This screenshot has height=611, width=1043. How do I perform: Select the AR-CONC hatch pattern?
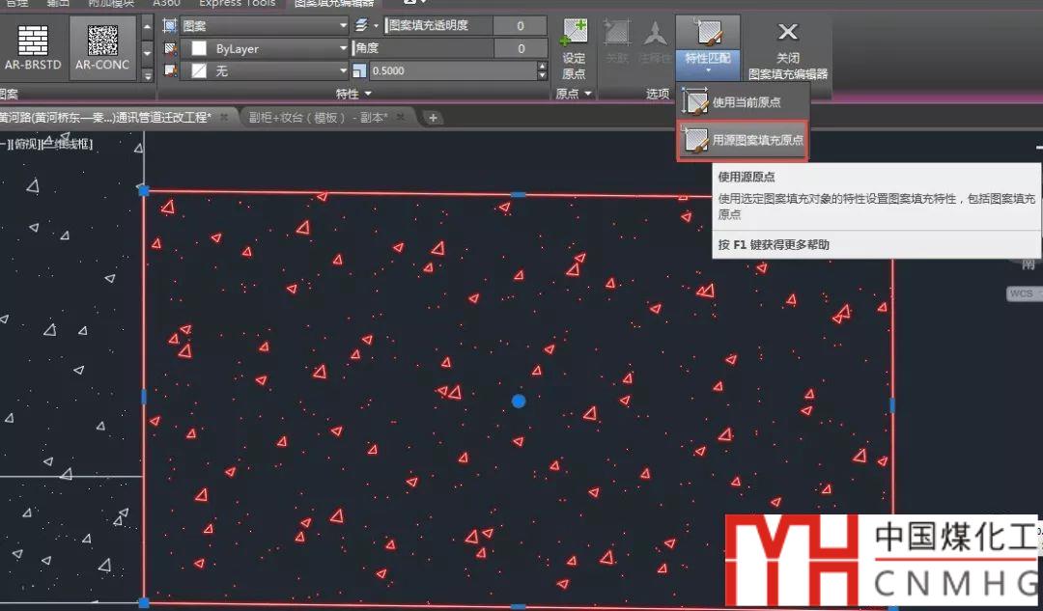(101, 46)
